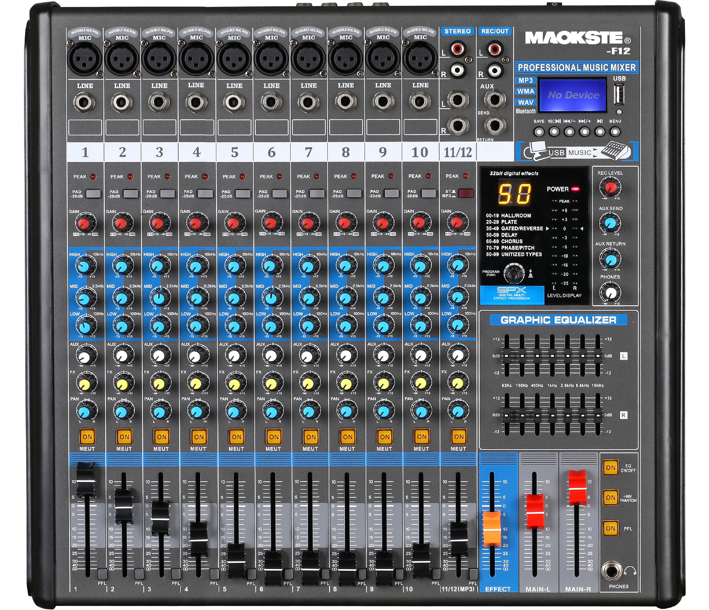Click the blue 'No Device' LCD display
The width and height of the screenshot is (709, 610).
[573, 94]
